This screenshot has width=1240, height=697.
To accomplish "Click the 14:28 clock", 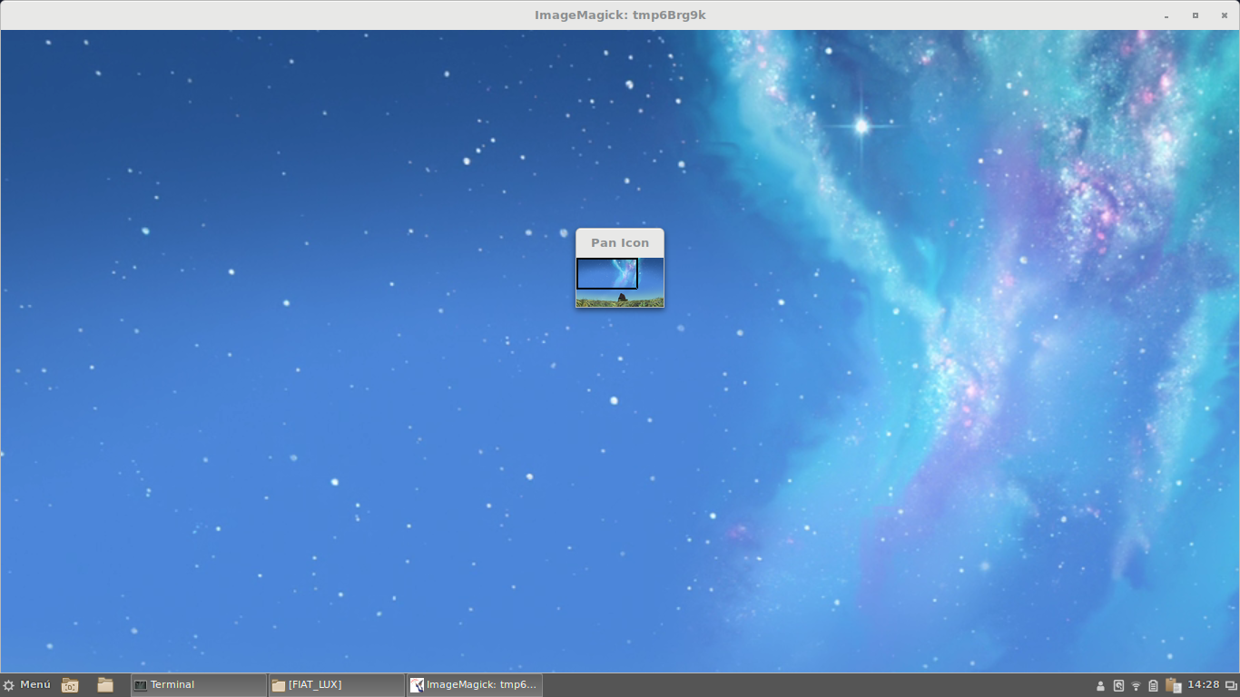I will point(1204,685).
